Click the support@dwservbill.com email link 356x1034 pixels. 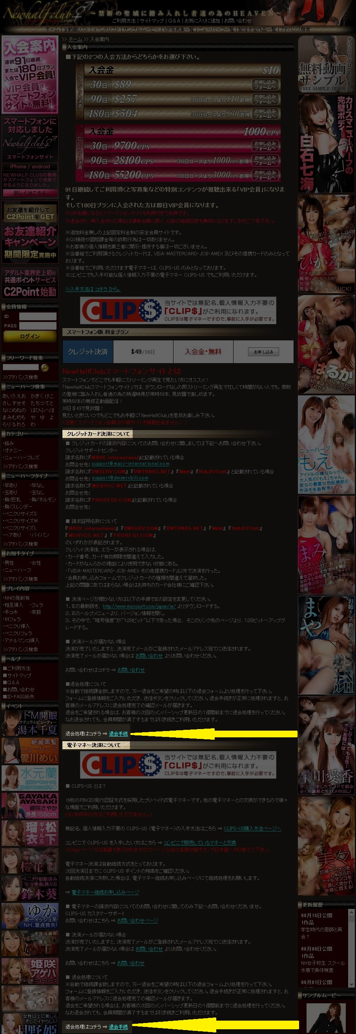pyautogui.click(x=120, y=478)
